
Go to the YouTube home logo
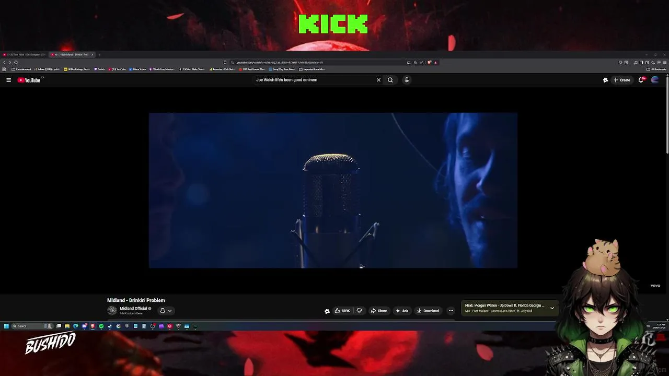tap(29, 80)
